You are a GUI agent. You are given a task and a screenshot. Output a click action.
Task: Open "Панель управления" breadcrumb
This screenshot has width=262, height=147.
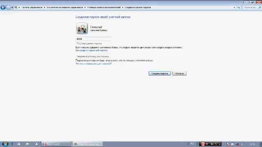[32, 7]
